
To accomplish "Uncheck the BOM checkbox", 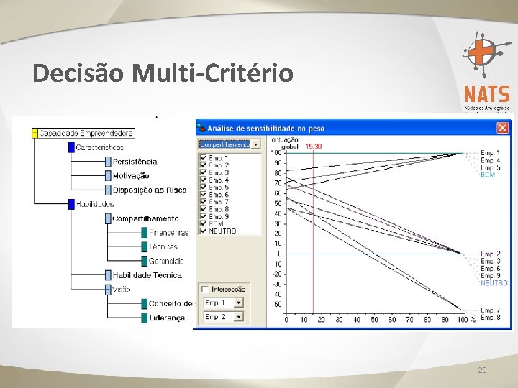I will click(x=204, y=223).
